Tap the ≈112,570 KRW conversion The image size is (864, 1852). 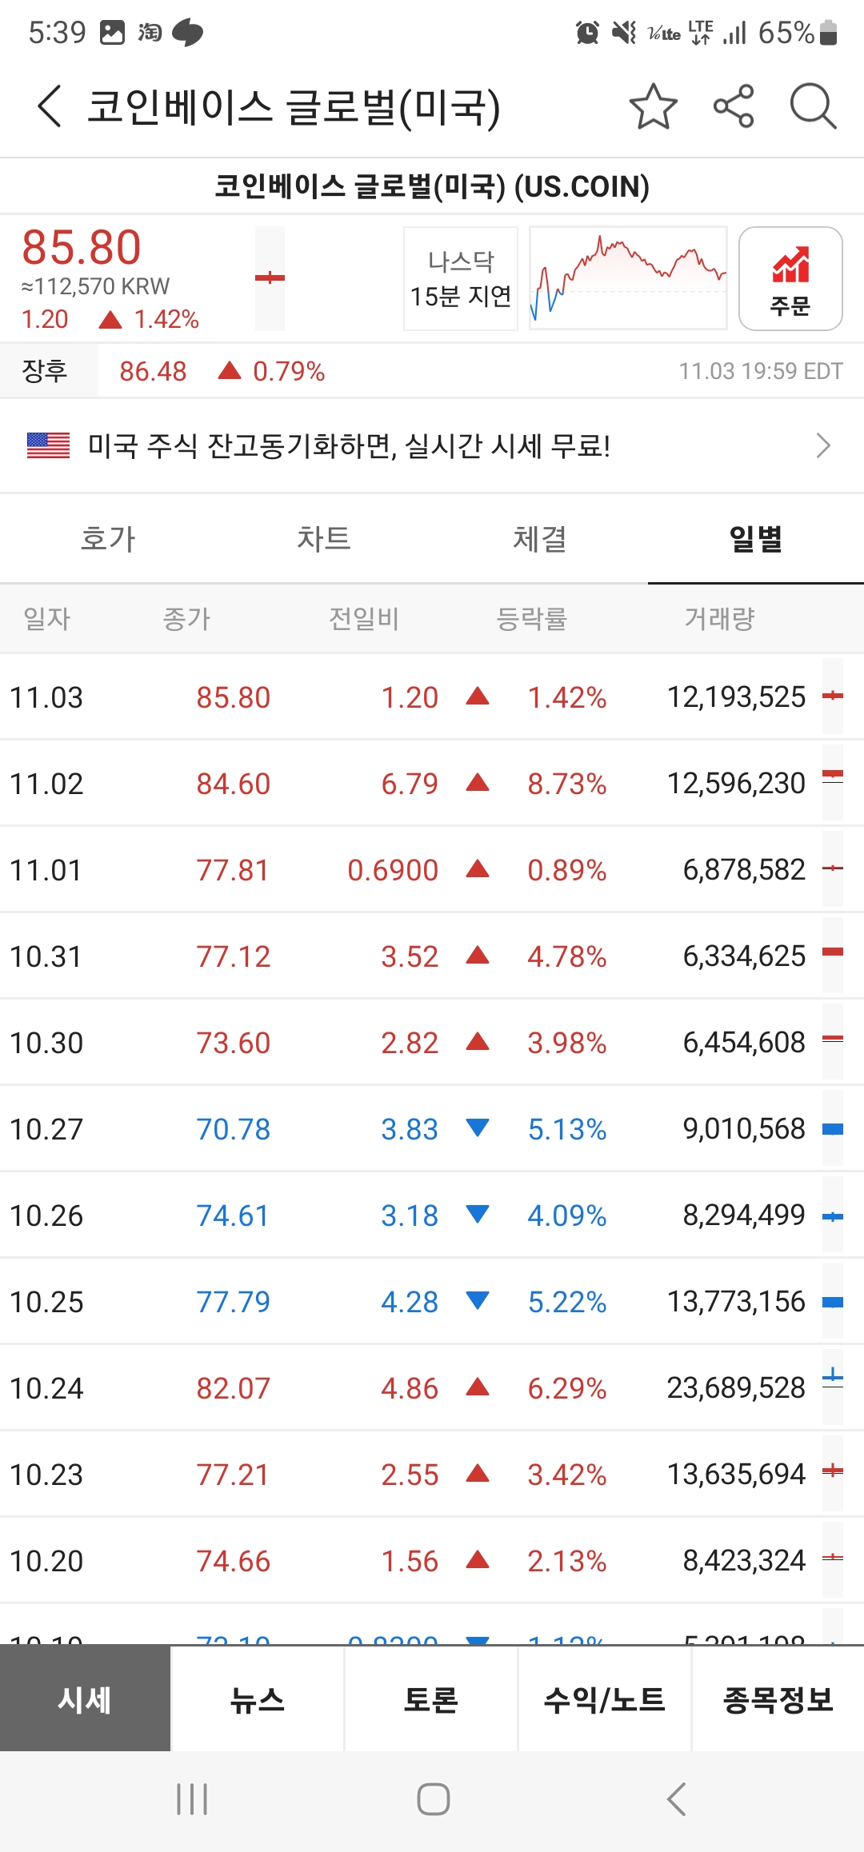point(95,286)
